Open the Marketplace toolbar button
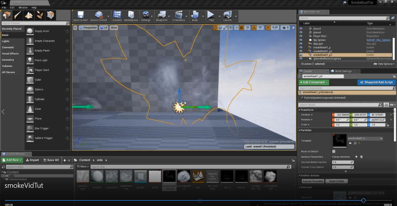This screenshot has width=397, height=206. (131, 16)
